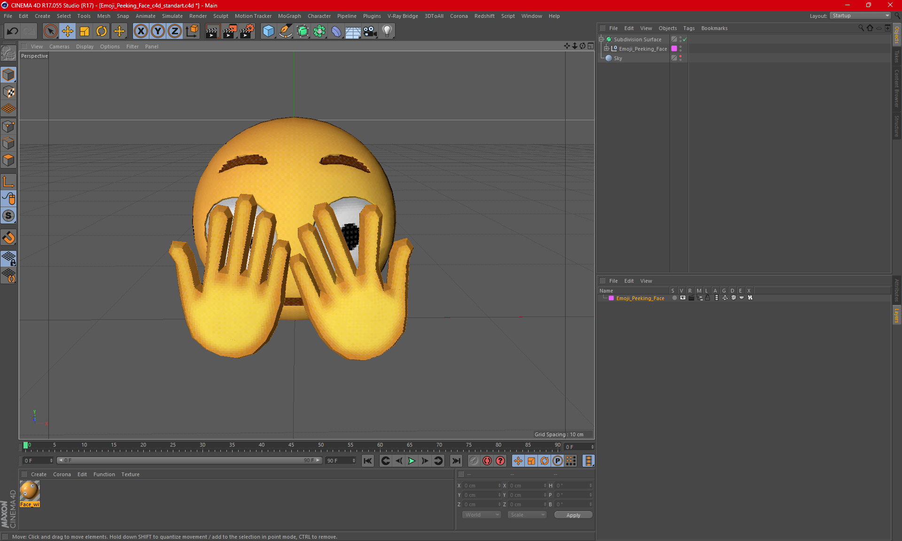Open Edit Render Settings icon

[247, 31]
